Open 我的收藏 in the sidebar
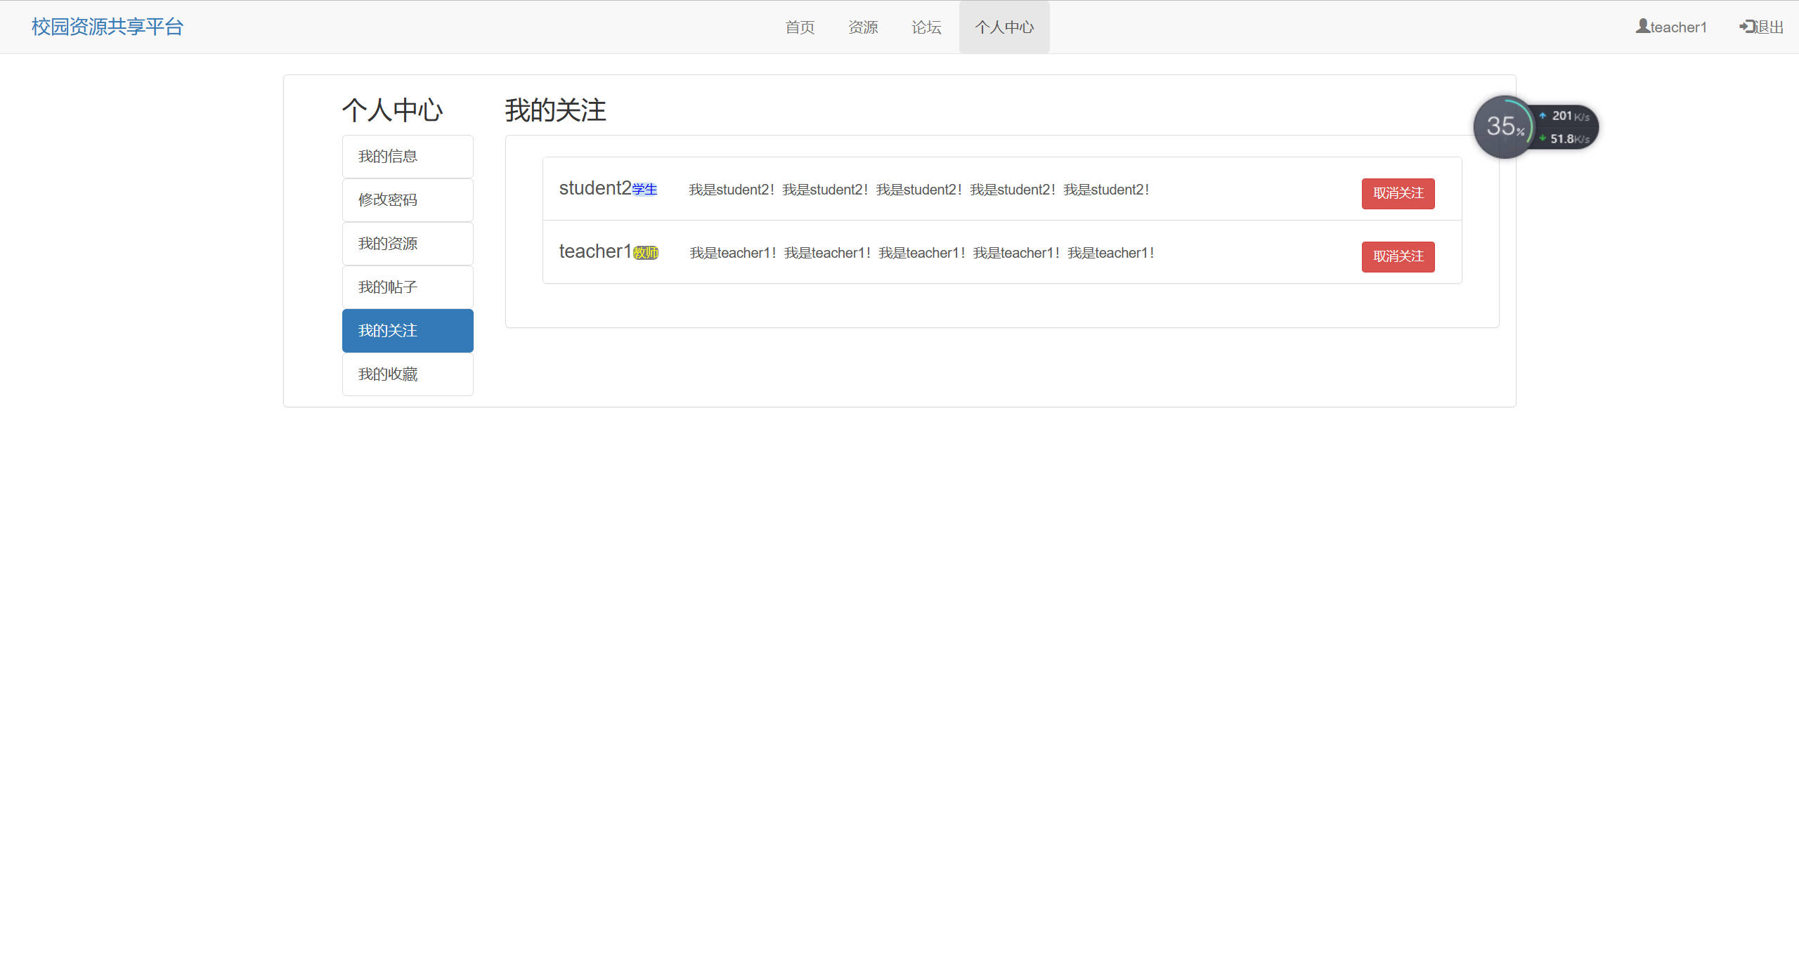Screen dimensions: 1799x965 (408, 374)
